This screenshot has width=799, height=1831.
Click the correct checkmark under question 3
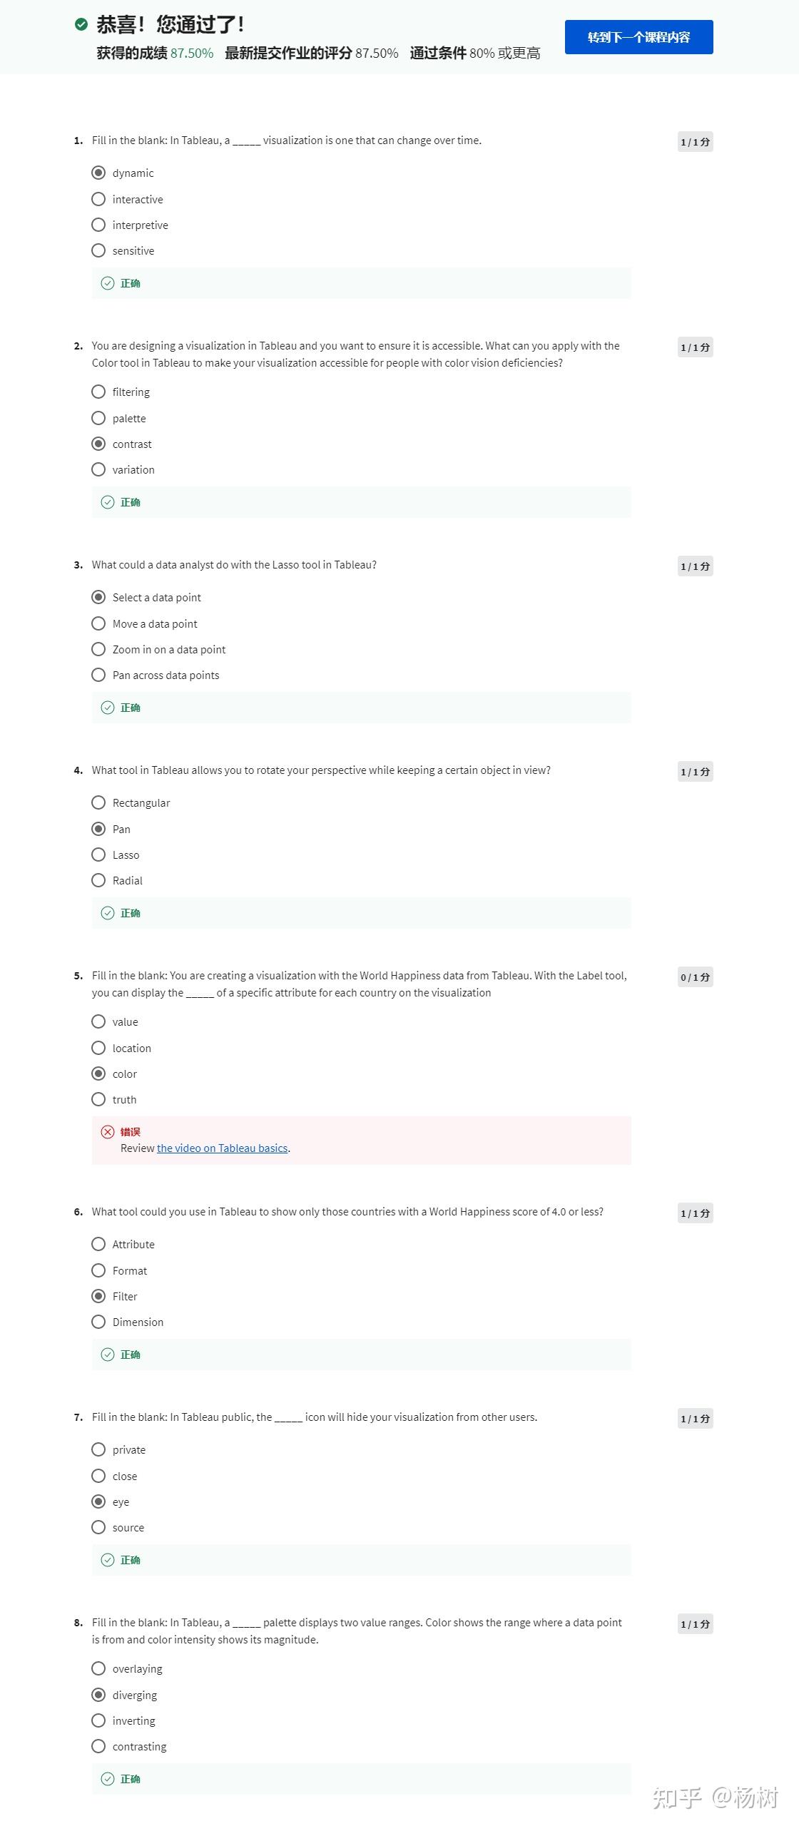pyautogui.click(x=108, y=708)
